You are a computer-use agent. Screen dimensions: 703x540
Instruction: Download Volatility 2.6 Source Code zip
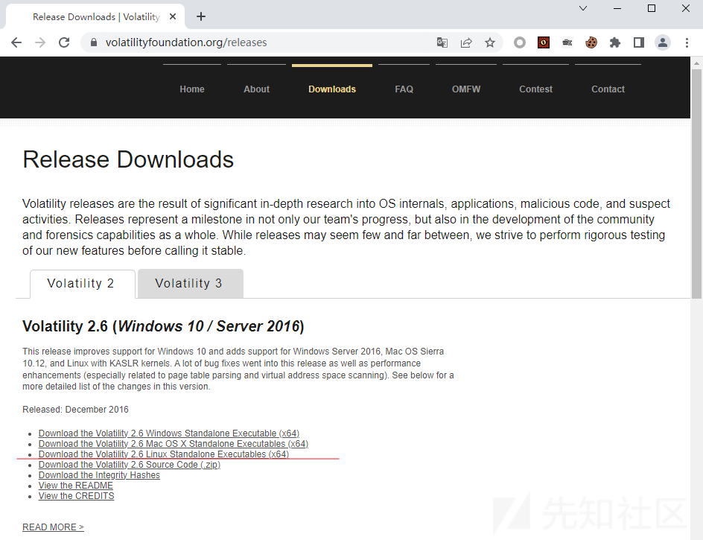point(130,465)
